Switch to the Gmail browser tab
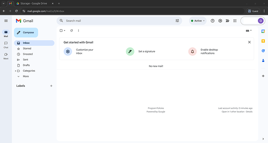 pyautogui.click(x=10, y=3)
